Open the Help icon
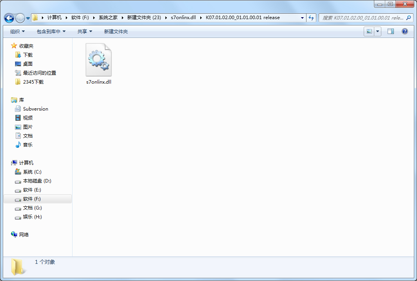 pos(404,31)
